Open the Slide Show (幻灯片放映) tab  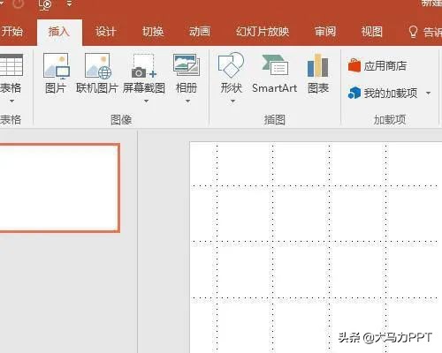click(x=263, y=31)
